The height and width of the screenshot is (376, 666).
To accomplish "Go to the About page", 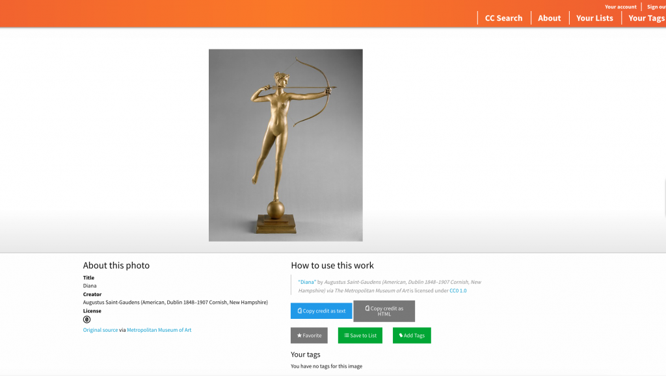I will click(549, 18).
